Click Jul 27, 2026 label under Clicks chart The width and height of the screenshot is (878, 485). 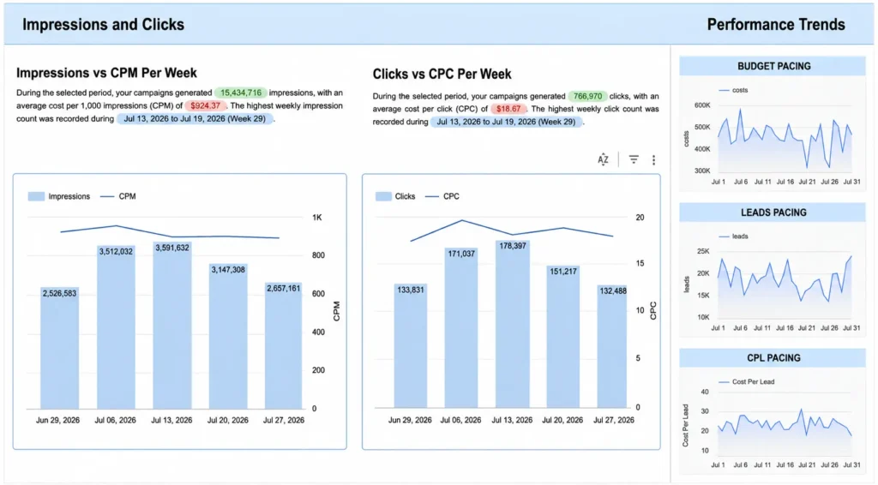[x=614, y=420]
